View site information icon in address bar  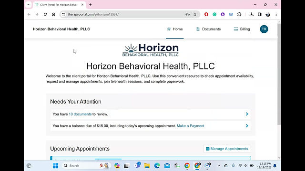pos(63,14)
